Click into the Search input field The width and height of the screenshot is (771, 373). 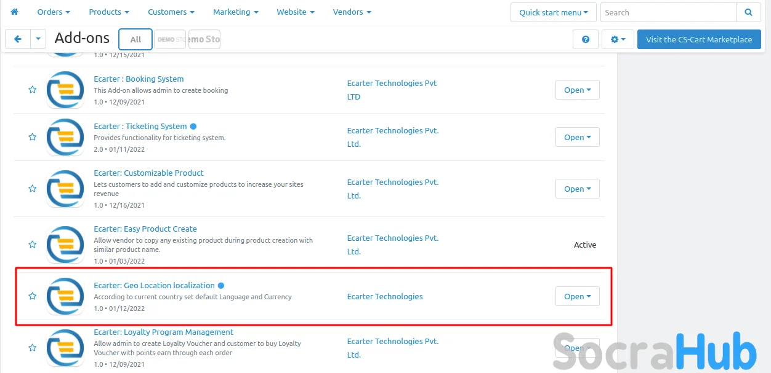click(668, 12)
